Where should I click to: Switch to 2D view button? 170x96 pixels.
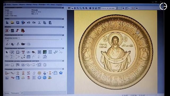[x=69, y=8]
